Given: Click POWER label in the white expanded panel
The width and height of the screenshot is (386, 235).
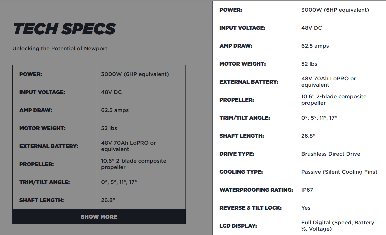Looking at the screenshot, I should tap(231, 10).
